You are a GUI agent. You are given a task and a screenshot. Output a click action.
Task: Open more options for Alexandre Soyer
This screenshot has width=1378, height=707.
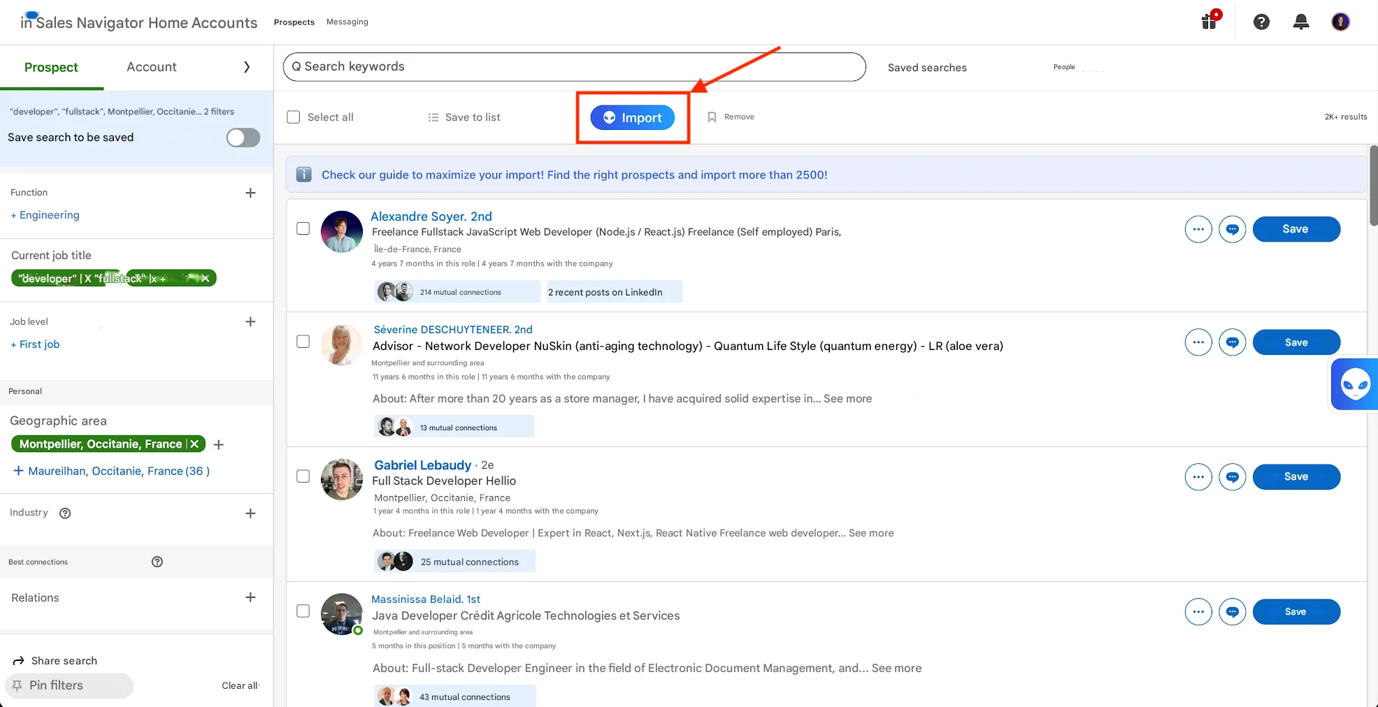[x=1198, y=229]
